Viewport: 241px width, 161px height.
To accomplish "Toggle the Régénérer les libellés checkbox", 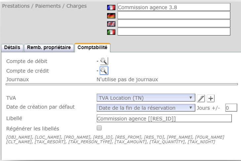I will [99, 128].
